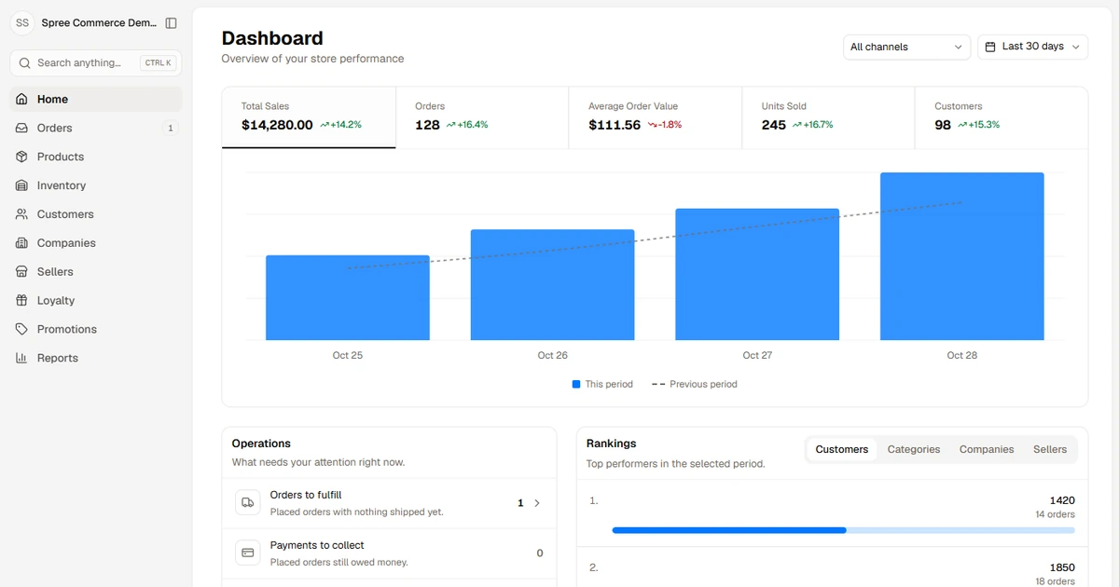Click the truck icon beside Orders to fulfill

(248, 503)
